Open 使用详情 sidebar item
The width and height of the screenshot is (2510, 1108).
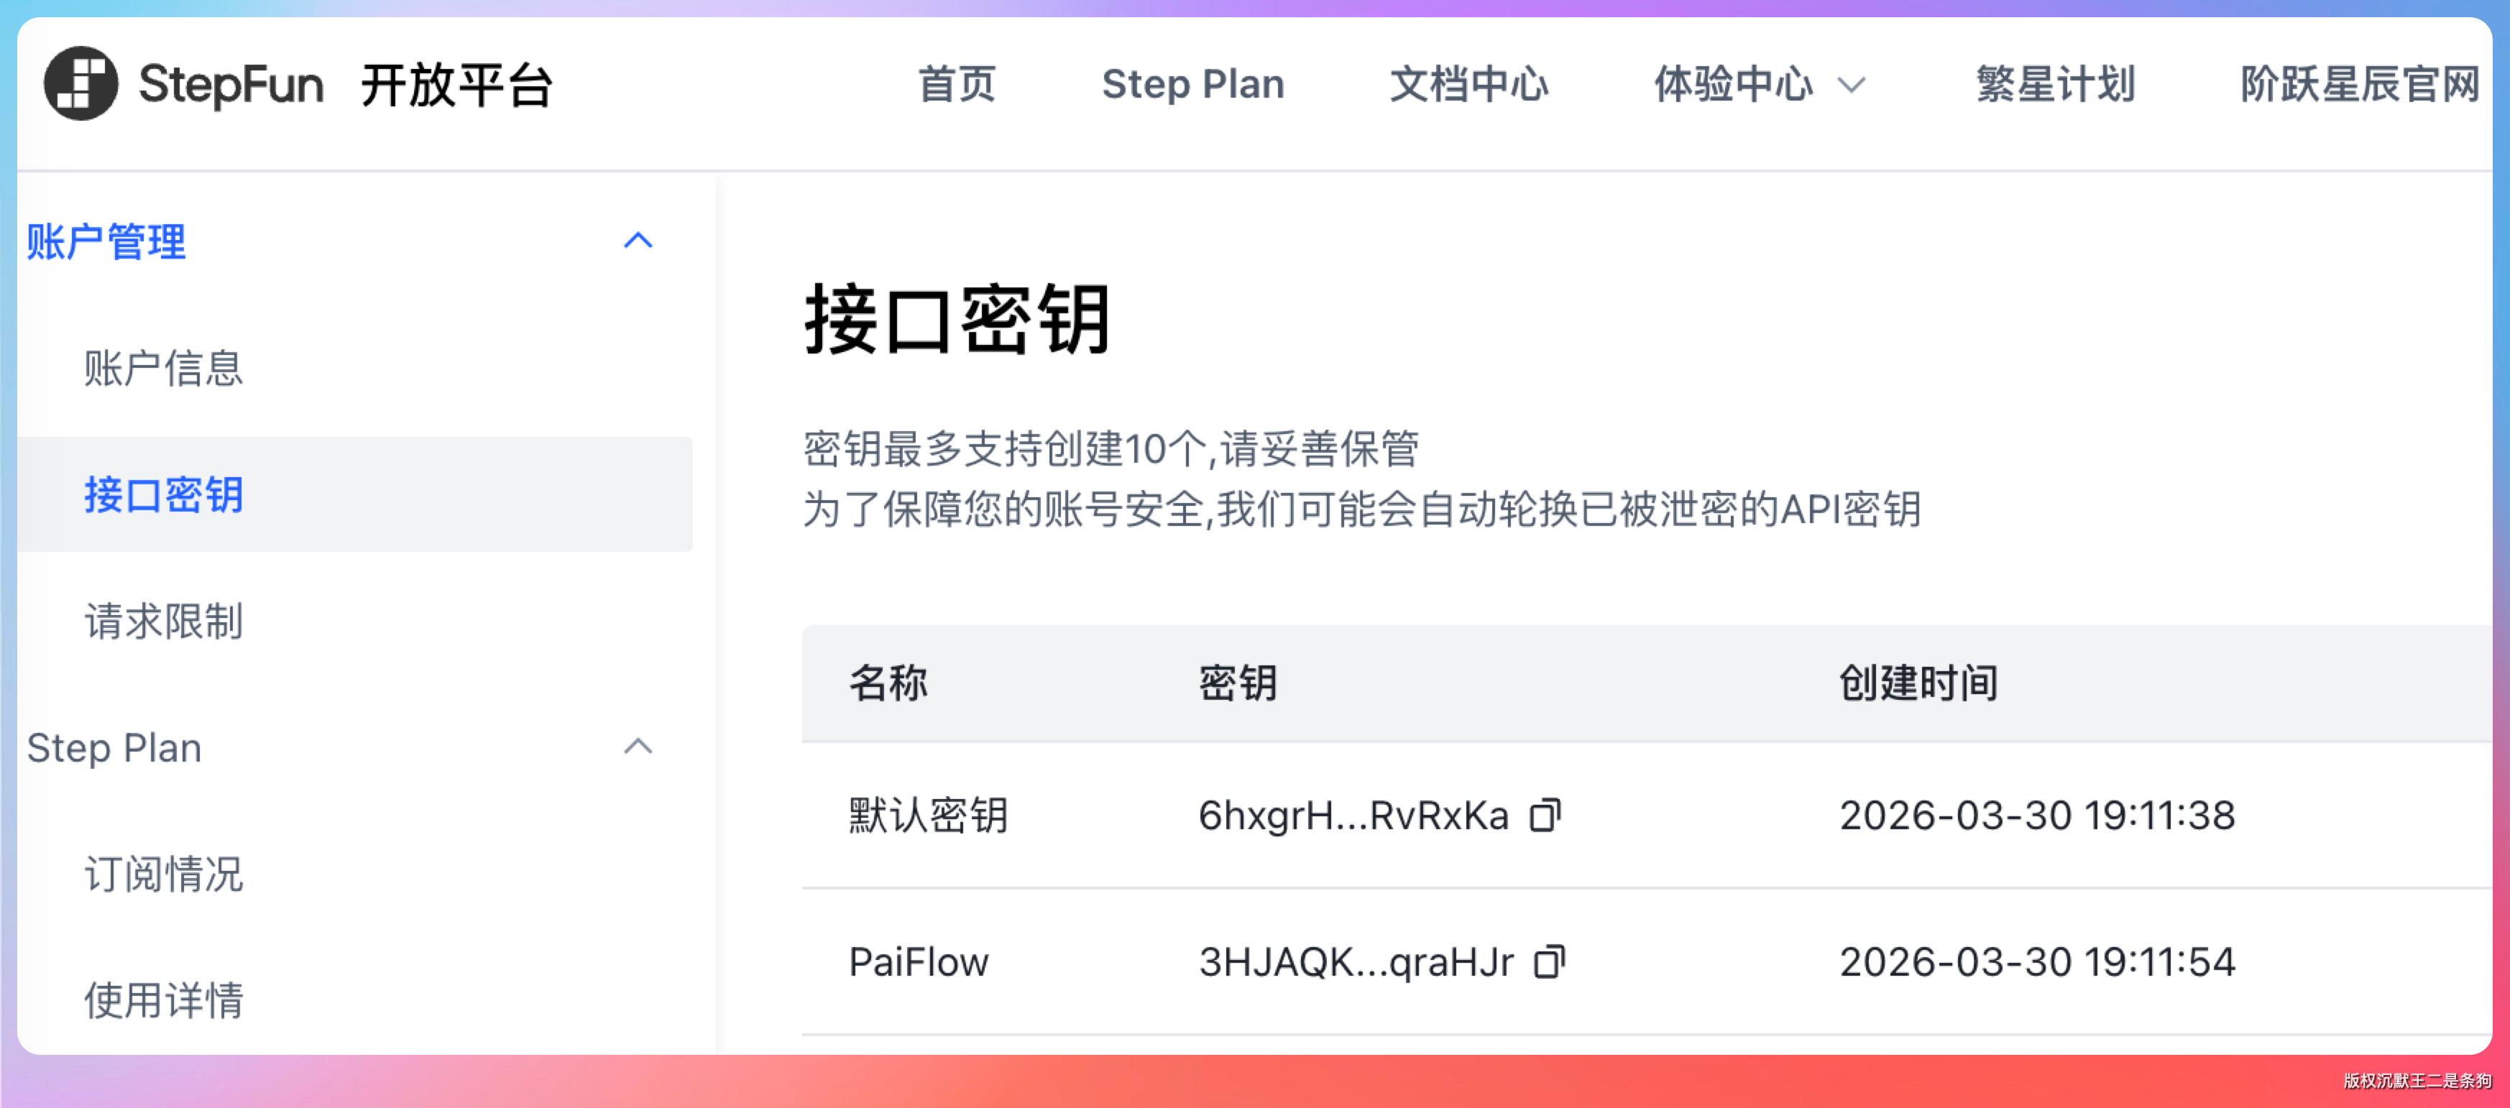coord(162,1000)
